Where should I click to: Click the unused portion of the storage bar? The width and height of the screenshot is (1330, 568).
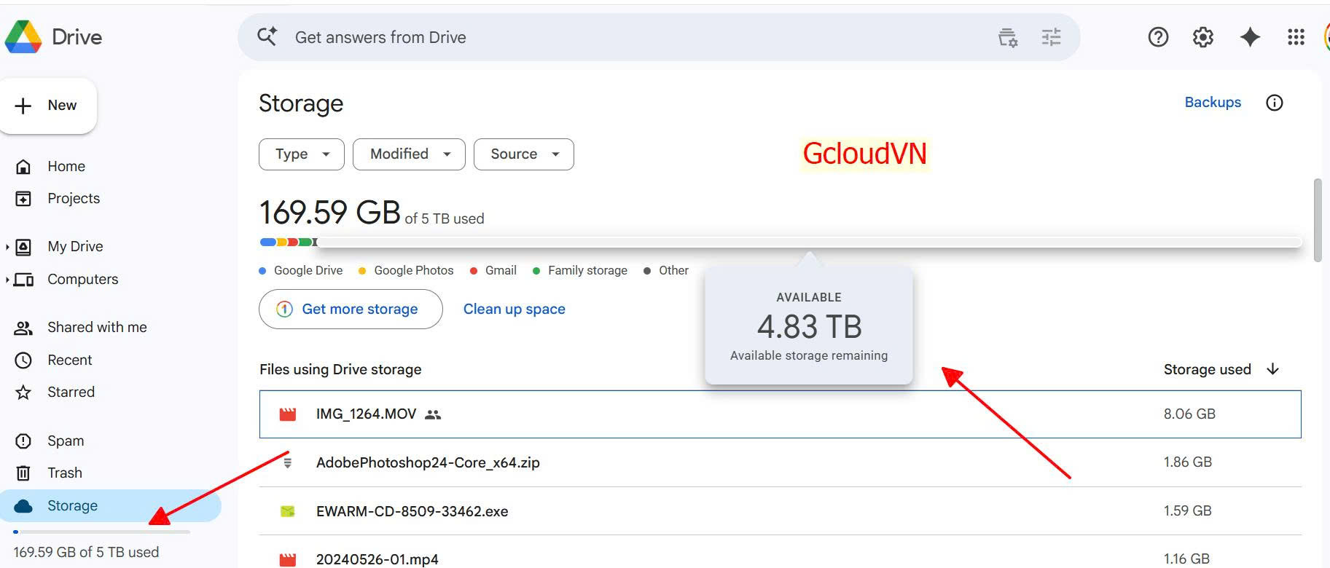pos(809,242)
